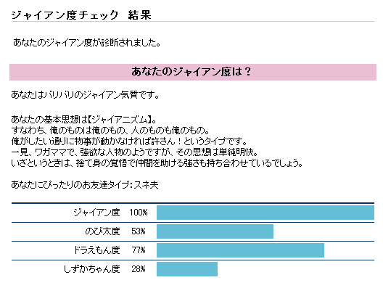This screenshot has height=288, width=383.
Task: Click the 【ジャイアニズム】 basic thought line
Action: [83, 120]
